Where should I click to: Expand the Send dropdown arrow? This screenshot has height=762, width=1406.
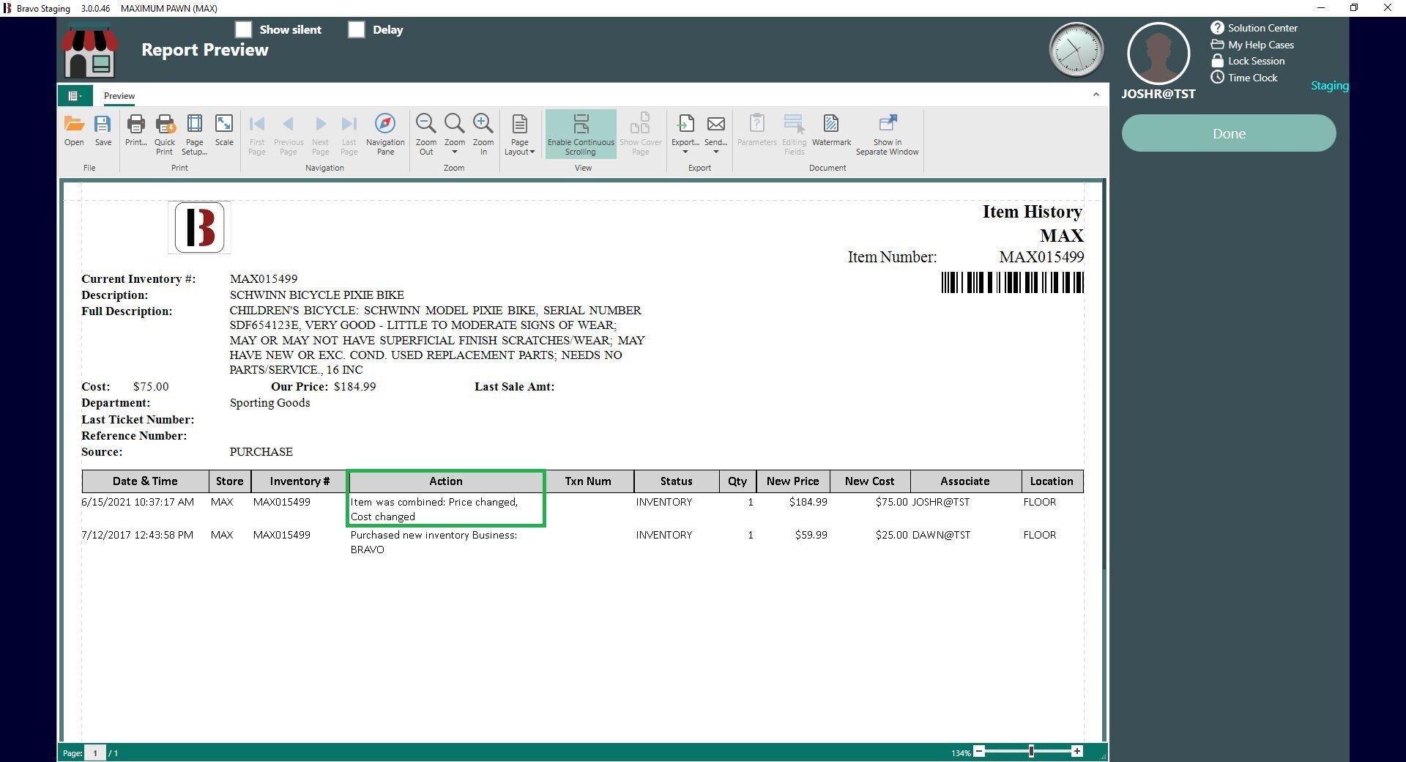tap(715, 152)
